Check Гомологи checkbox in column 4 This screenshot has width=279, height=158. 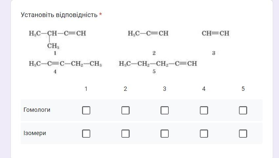pyautogui.click(x=204, y=110)
